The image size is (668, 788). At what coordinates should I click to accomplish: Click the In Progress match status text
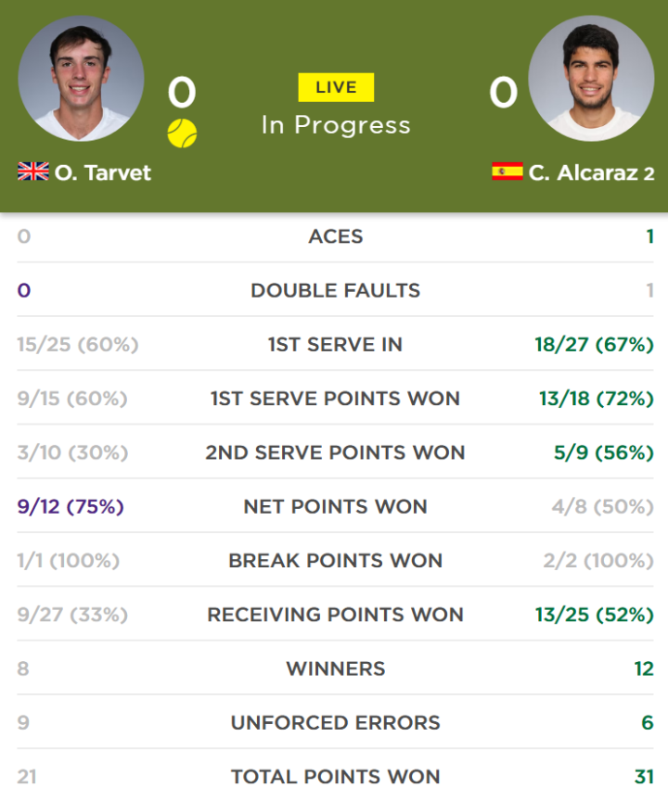(x=336, y=125)
